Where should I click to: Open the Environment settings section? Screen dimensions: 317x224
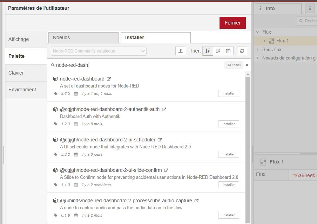pyautogui.click(x=26, y=90)
